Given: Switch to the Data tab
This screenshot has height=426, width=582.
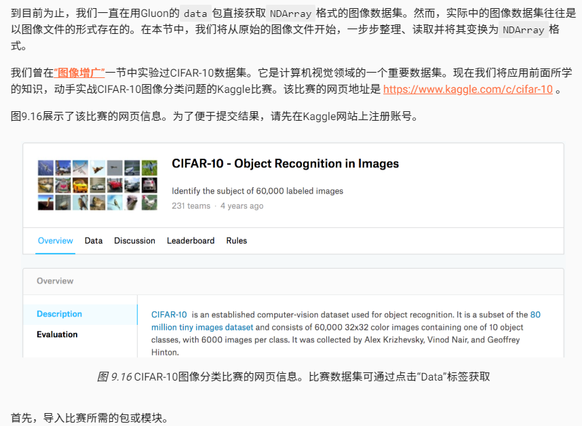Looking at the screenshot, I should [x=94, y=240].
